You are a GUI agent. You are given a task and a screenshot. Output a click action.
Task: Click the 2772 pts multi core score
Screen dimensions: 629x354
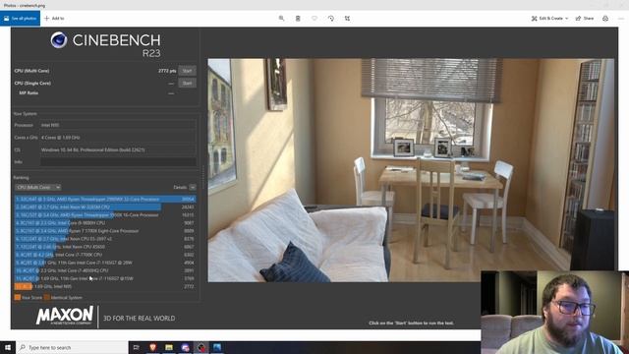tap(167, 71)
